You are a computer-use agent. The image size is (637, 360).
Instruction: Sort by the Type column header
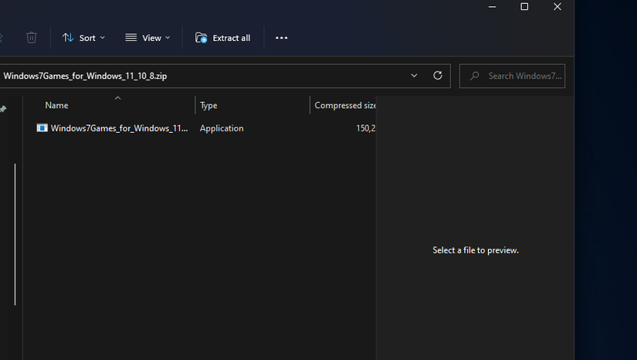point(208,105)
